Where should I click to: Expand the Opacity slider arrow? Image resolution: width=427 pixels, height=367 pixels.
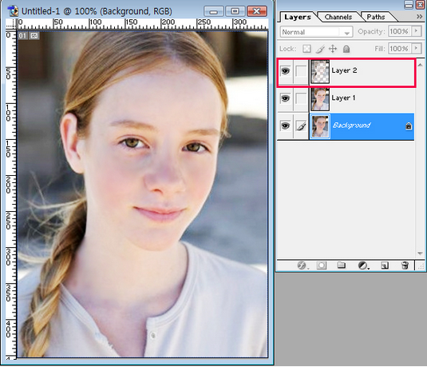[416, 31]
